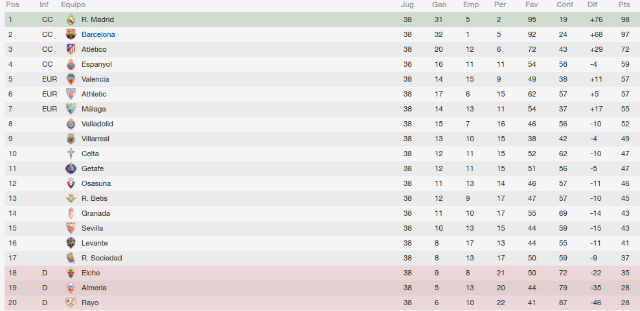This screenshot has height=311, width=640.
Task: Select the Villarreal team name
Action: coord(95,139)
